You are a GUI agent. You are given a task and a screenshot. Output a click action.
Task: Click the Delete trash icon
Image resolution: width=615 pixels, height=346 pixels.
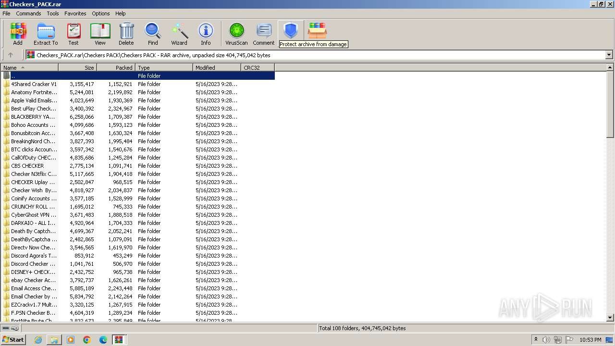pyautogui.click(x=126, y=34)
